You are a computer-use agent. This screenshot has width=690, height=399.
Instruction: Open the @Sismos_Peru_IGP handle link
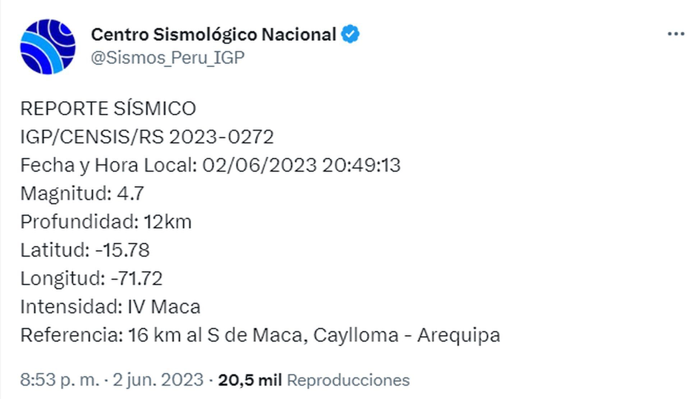(168, 58)
